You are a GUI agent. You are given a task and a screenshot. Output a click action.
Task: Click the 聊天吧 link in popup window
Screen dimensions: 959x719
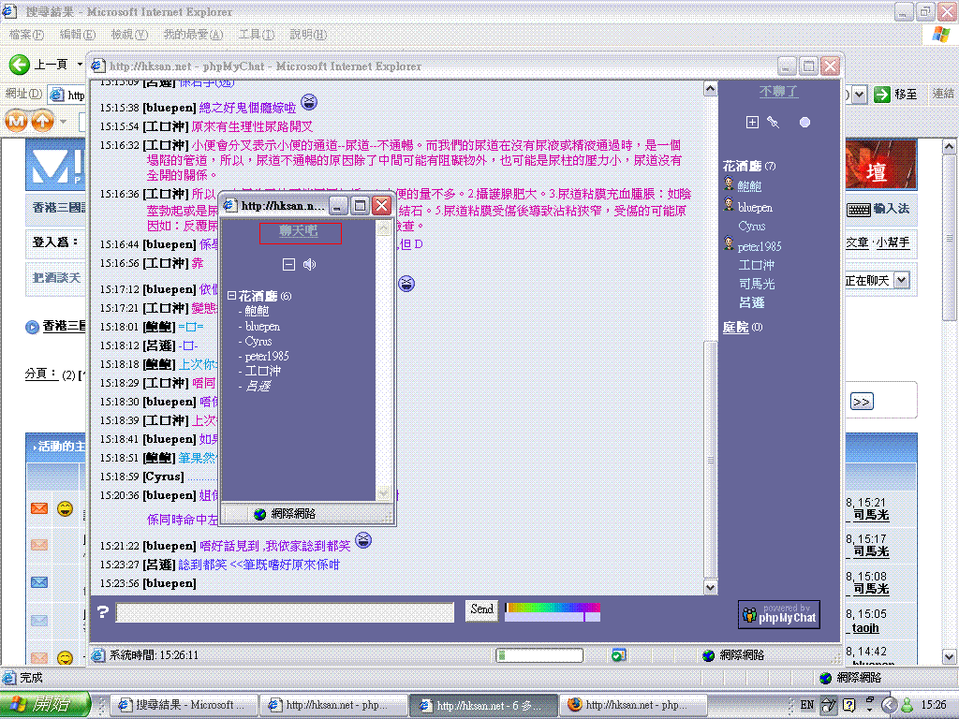299,231
